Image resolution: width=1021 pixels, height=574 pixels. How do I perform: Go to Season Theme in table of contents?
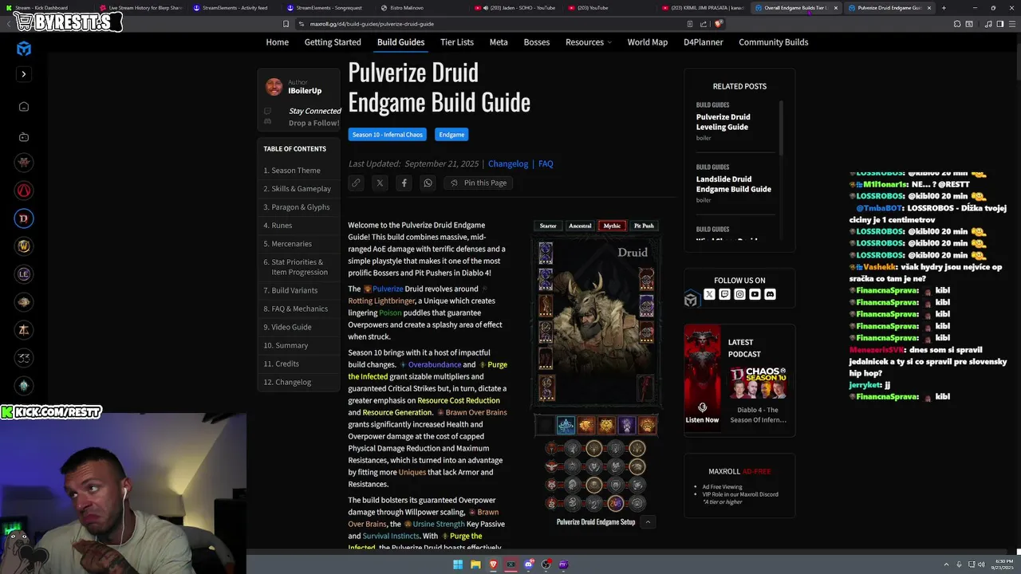coord(292,171)
